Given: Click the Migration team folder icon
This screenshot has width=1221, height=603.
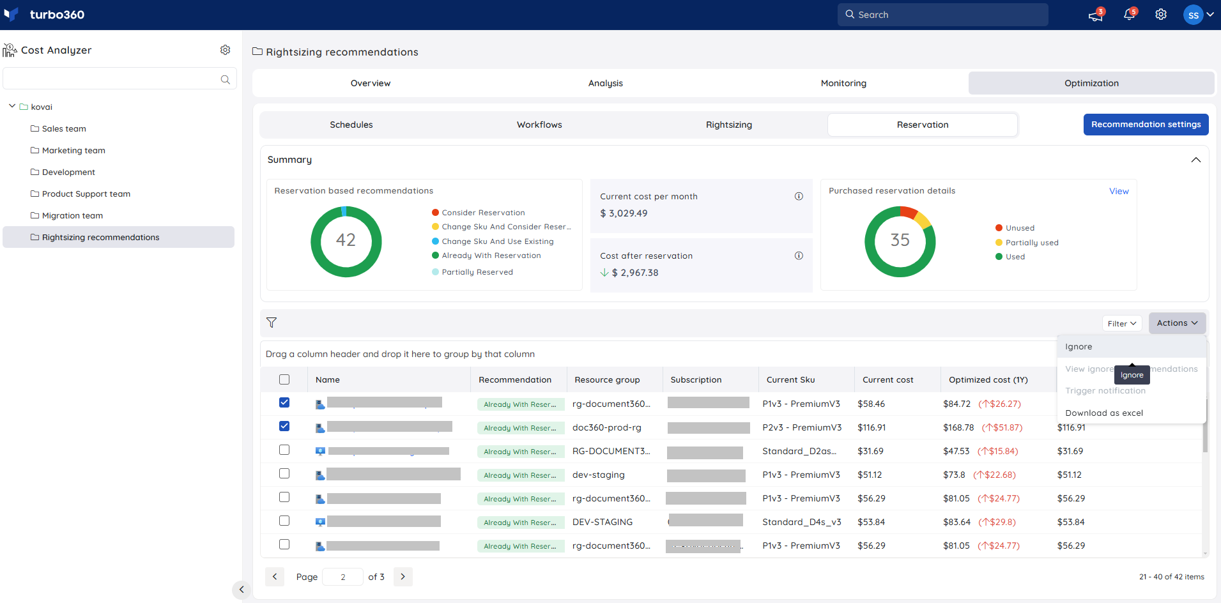Looking at the screenshot, I should [x=35, y=215].
